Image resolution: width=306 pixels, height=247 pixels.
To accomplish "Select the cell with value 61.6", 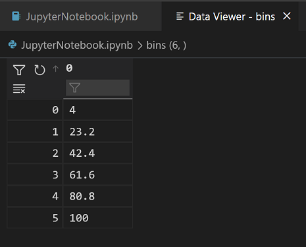I will (x=98, y=175).
